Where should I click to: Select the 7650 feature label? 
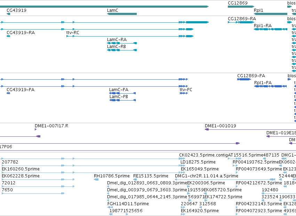7,190
